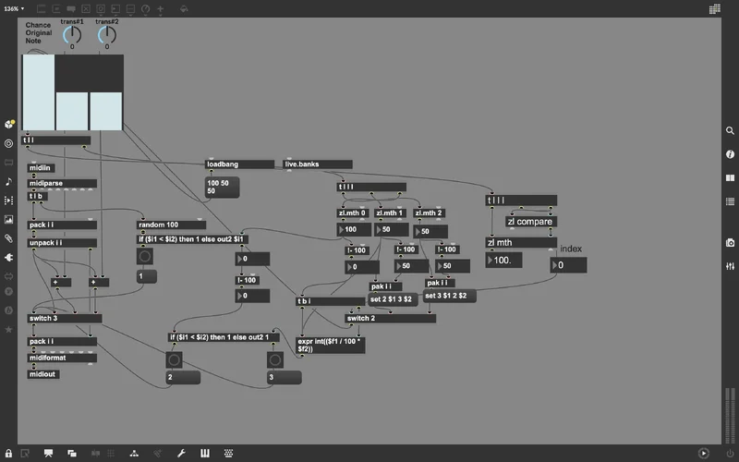
Task: Open the audio note icon in left sidebar
Action: pyautogui.click(x=9, y=181)
